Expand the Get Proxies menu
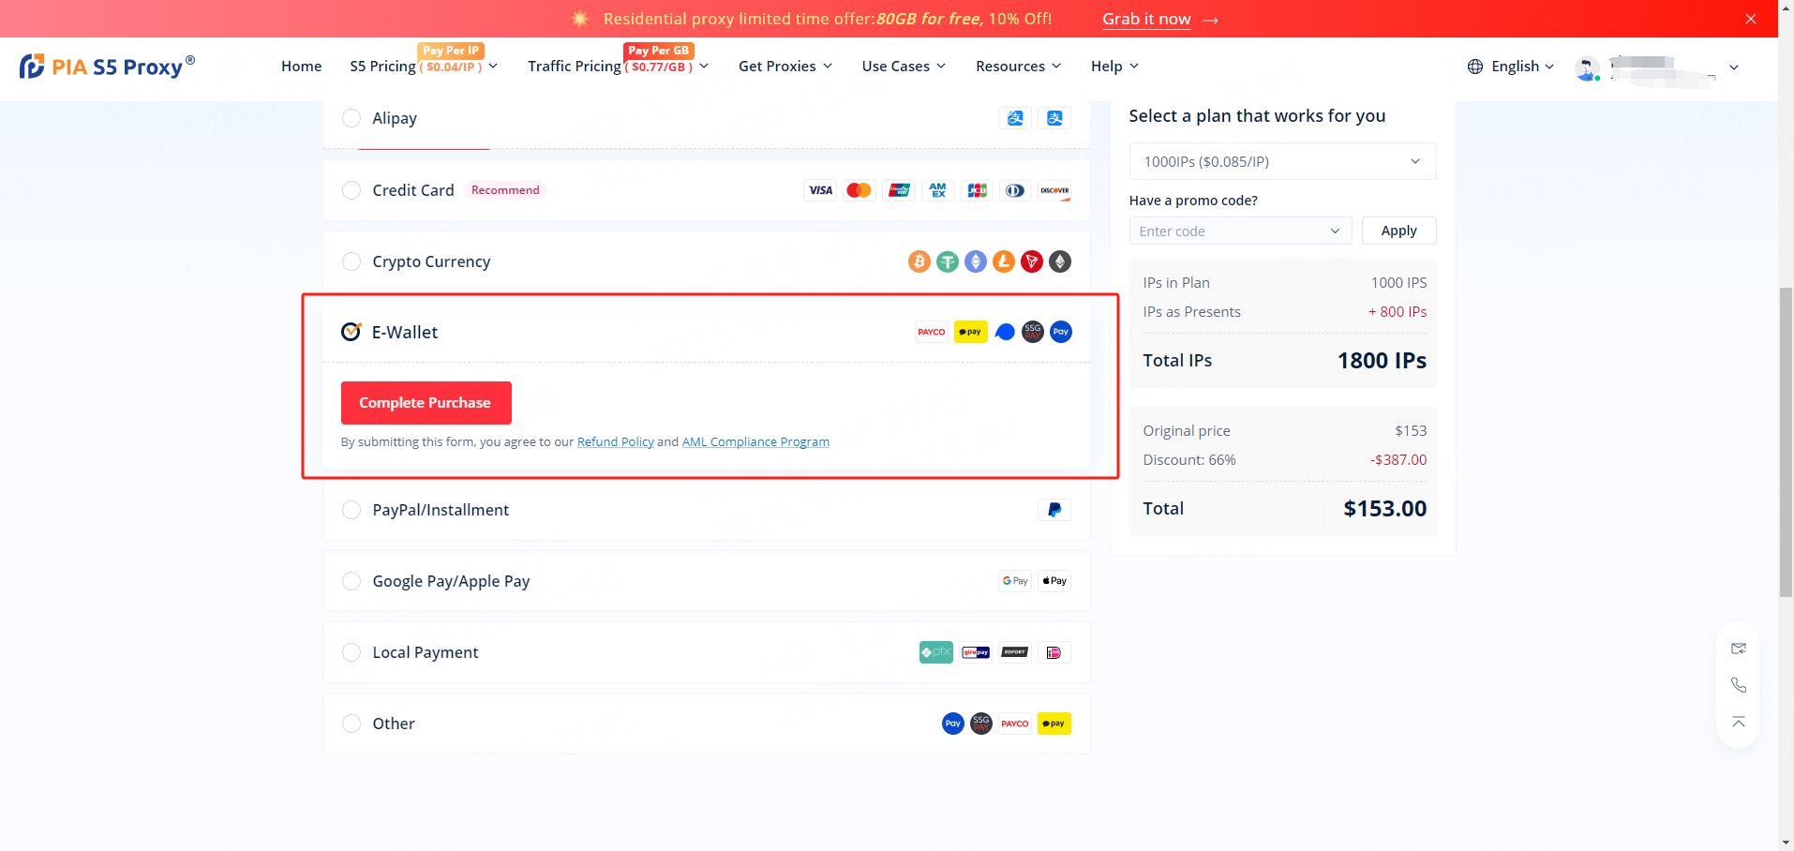 (785, 67)
